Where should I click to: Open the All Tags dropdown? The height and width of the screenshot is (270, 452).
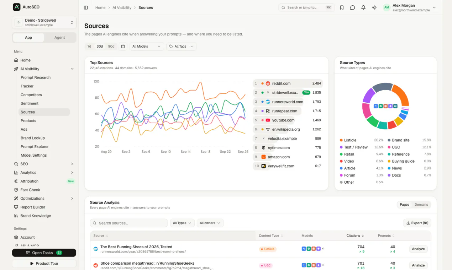click(x=181, y=47)
